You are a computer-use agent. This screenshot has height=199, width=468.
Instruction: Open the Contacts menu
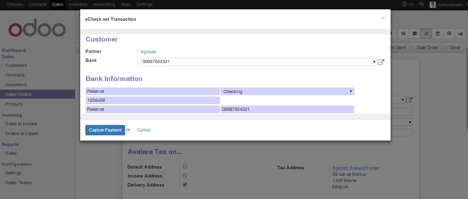[x=37, y=4]
